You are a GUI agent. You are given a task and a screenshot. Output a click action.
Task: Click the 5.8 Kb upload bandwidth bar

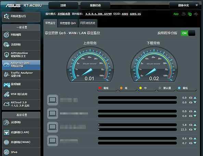click(138, 125)
